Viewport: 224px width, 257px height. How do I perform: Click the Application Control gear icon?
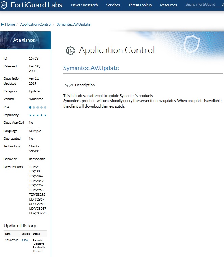pos(70,51)
